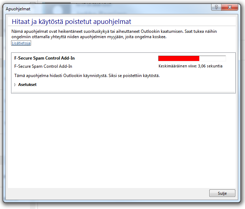The image size is (245, 209).
Task: Click the Apuohjelmat window title
Action: (x=18, y=9)
